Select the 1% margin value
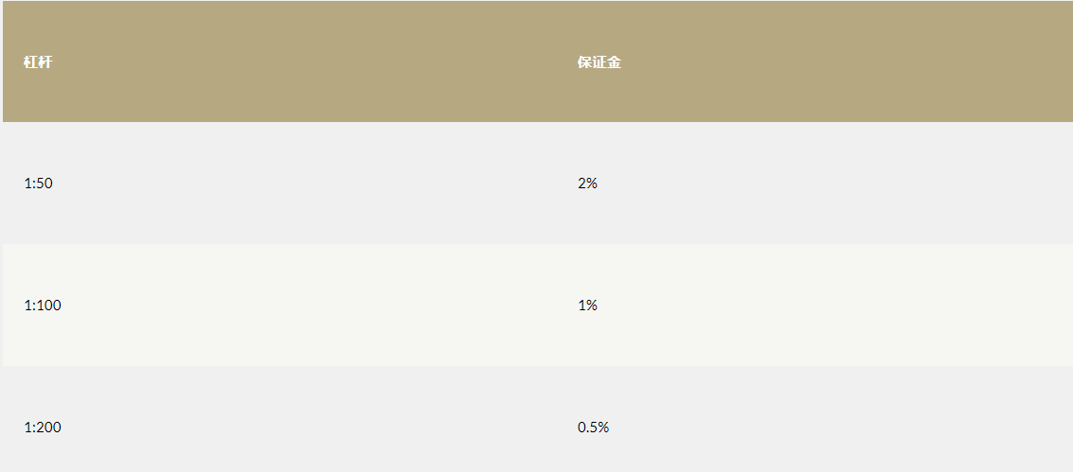 [x=587, y=306]
